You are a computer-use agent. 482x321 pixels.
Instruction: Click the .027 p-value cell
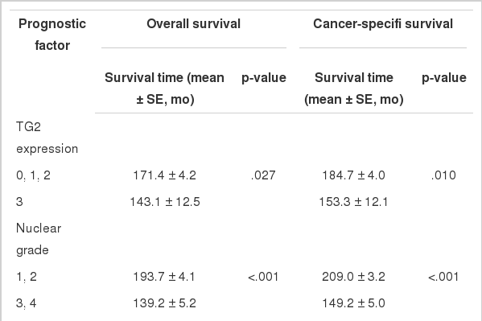[263, 175]
